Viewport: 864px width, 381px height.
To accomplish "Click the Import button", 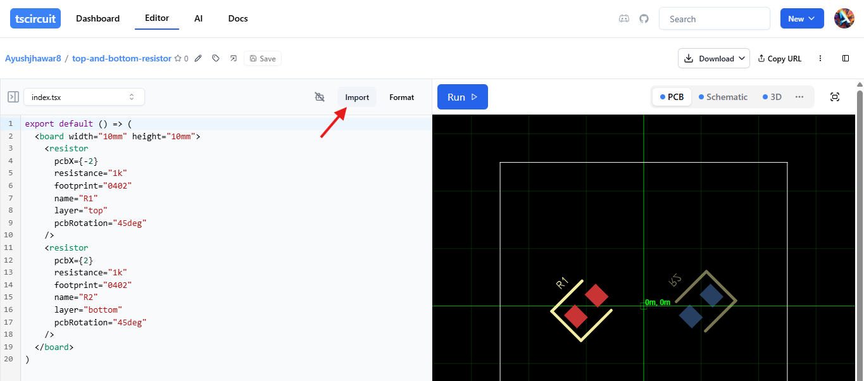I will click(x=357, y=97).
